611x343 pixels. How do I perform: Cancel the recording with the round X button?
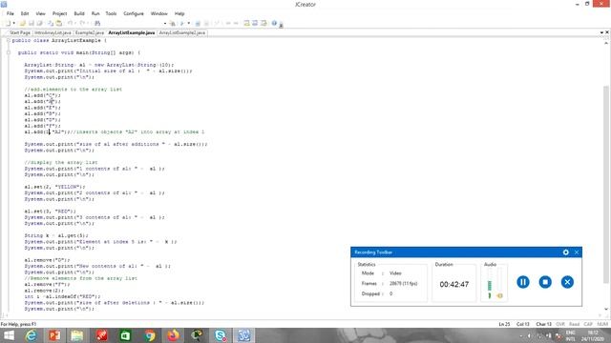567,282
